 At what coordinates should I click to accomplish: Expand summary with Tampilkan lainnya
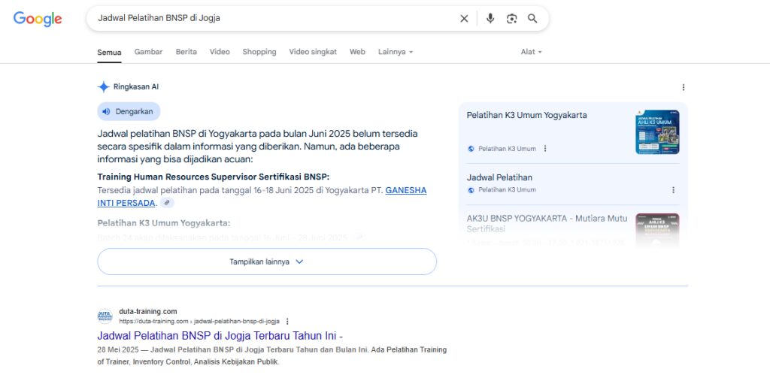[267, 262]
